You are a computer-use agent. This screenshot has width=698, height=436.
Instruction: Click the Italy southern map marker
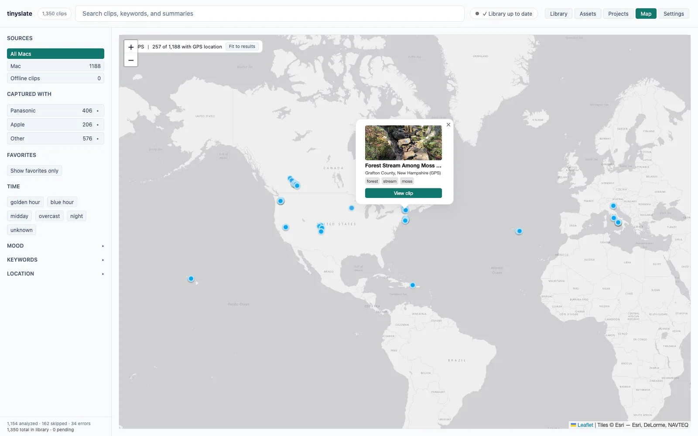point(618,222)
